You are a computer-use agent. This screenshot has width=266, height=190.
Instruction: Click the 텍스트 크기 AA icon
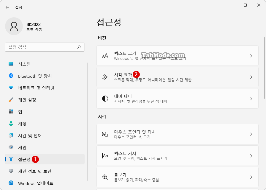105,56
